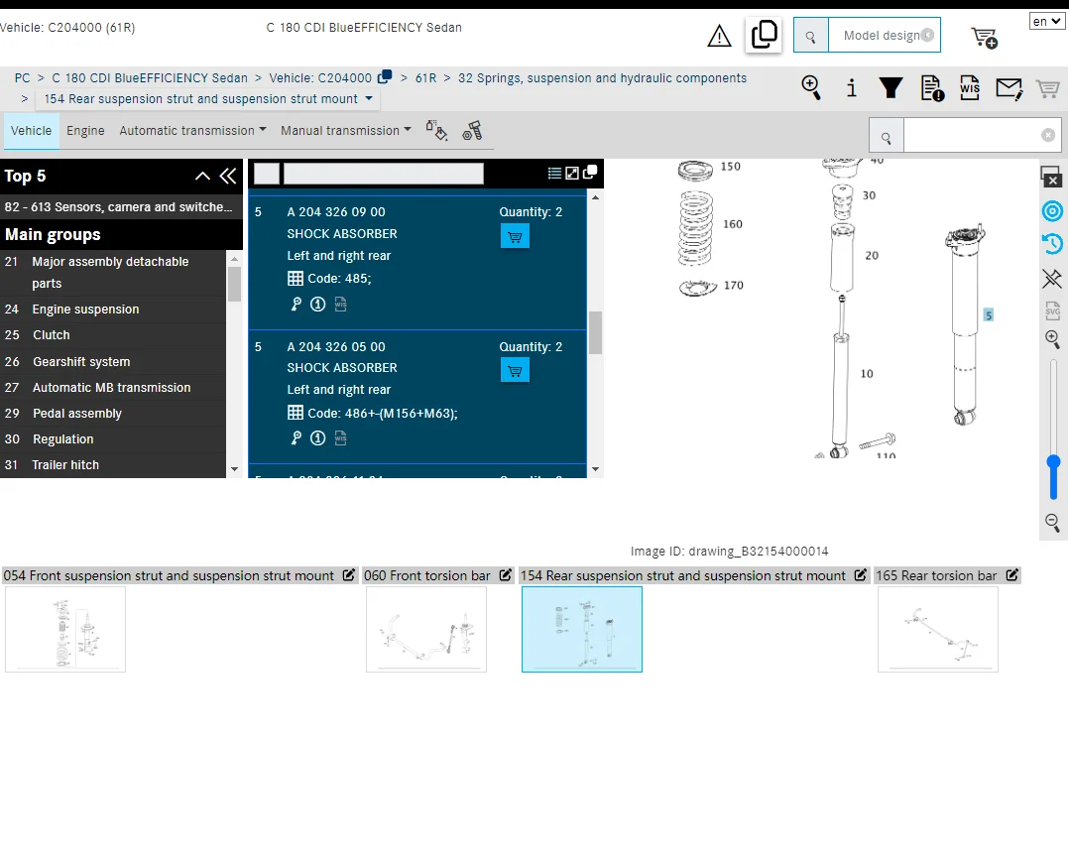Screen dimensions: 1069x868
Task: Expand 154 Rear suspension strut breadcrumb dropdown
Action: pos(369,98)
